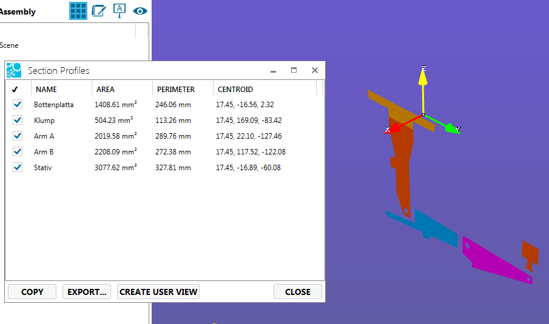Screen dimensions: 549x324
Task: Sort by the PERIMETER column header
Action: [x=176, y=89]
